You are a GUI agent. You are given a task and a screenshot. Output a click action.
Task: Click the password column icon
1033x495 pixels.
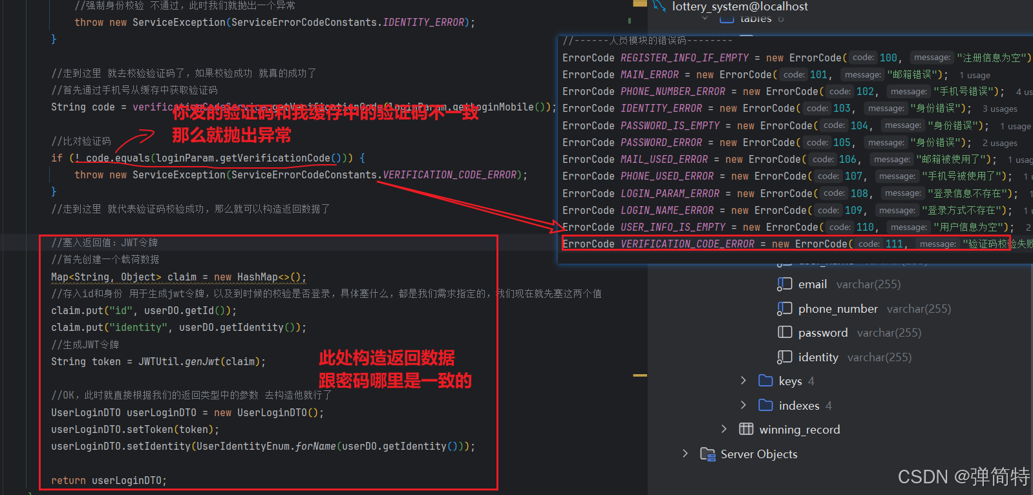click(x=784, y=333)
